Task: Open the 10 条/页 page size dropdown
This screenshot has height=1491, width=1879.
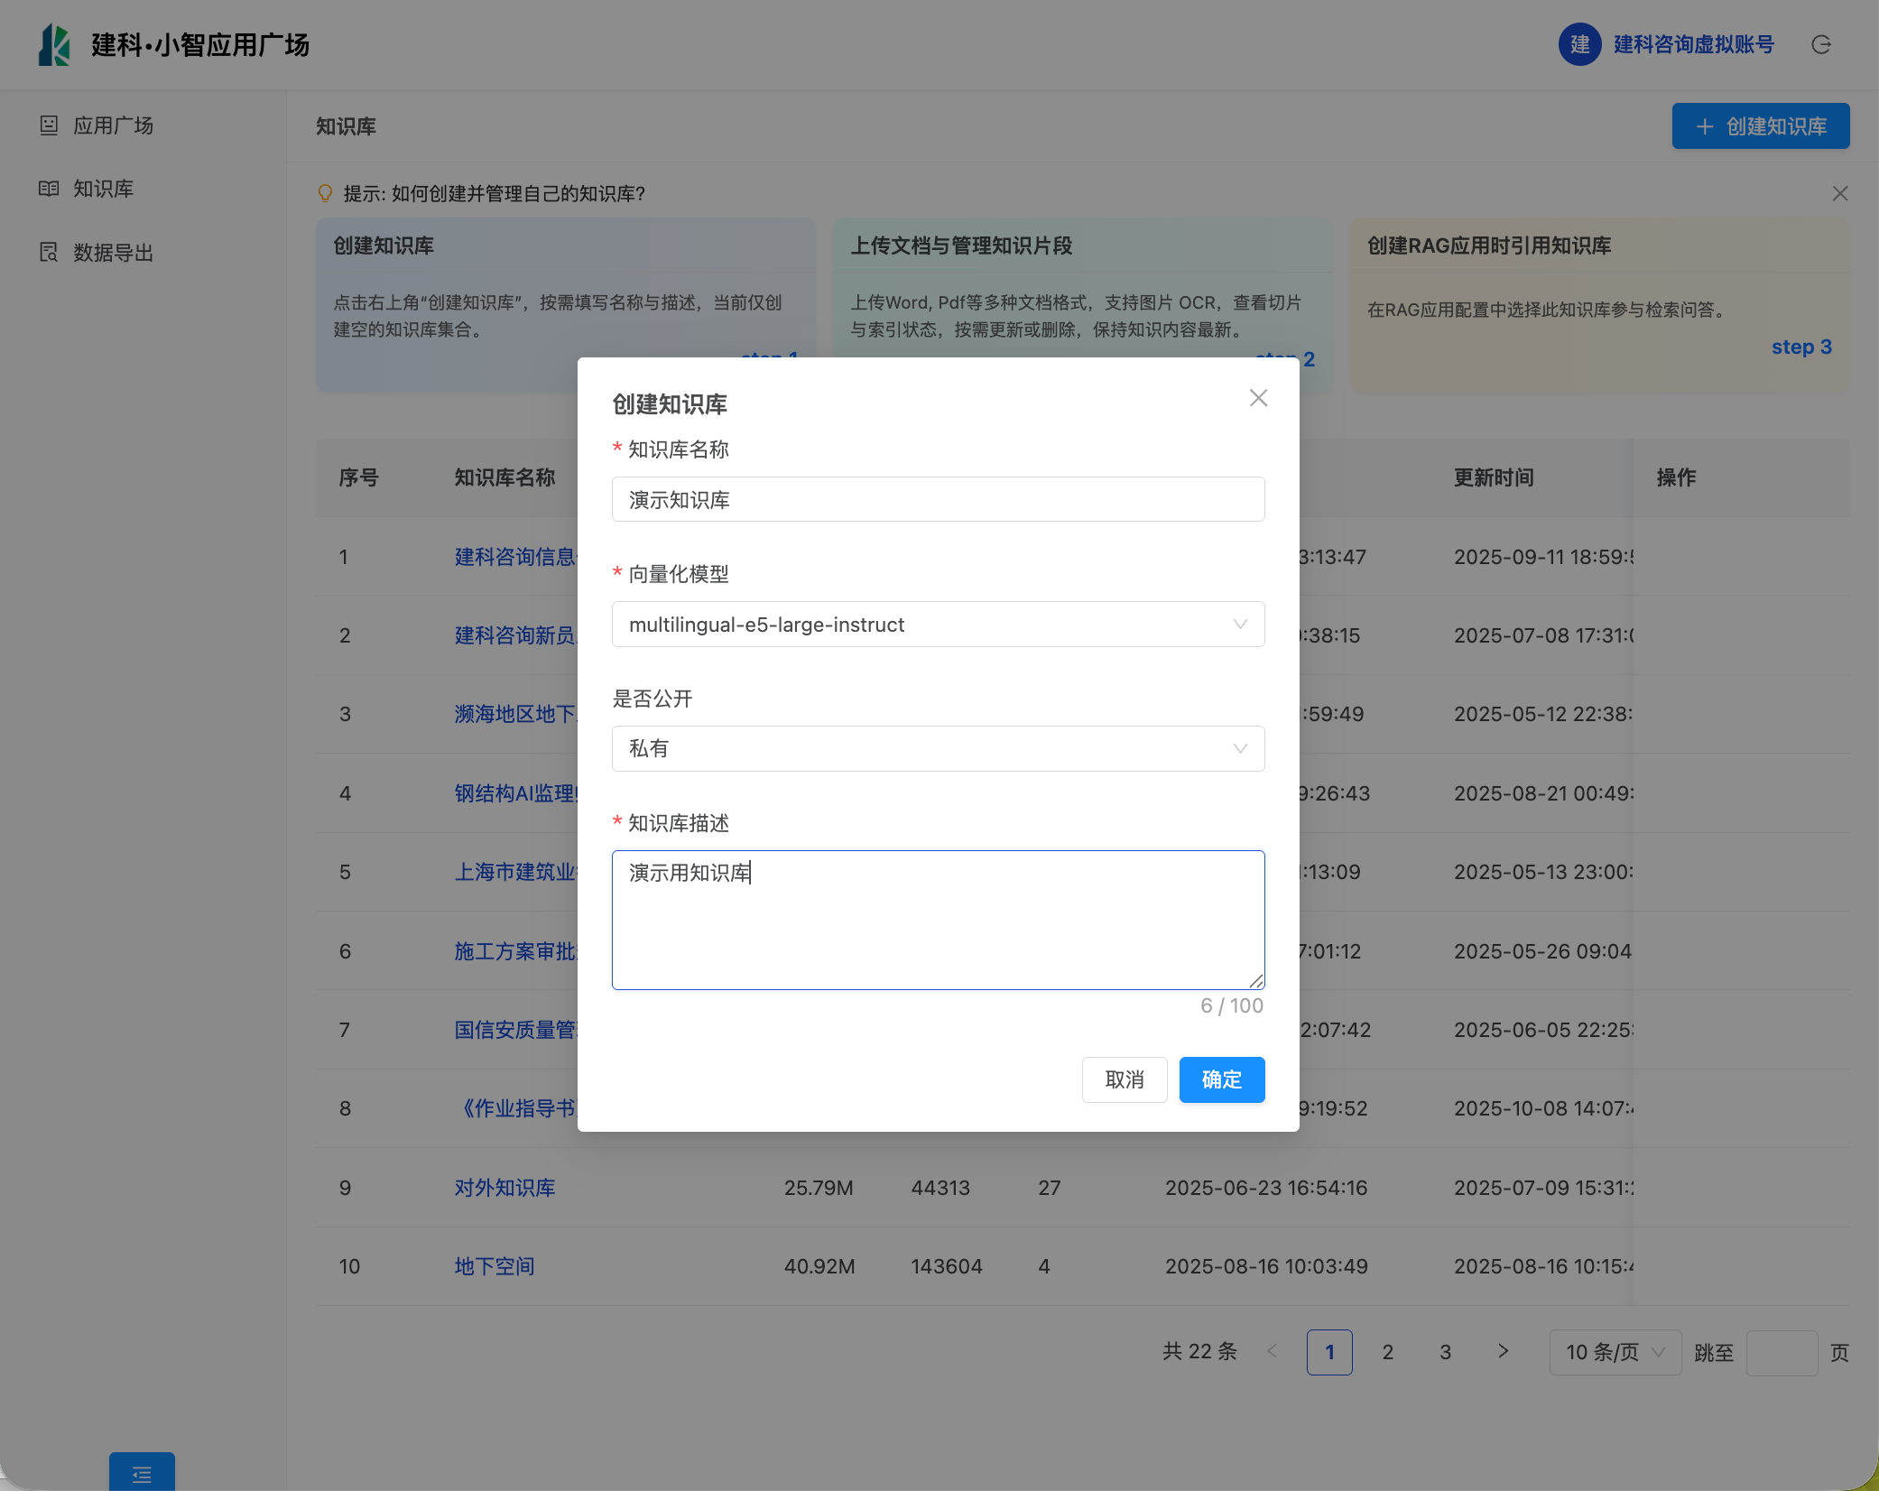Action: [x=1614, y=1352]
